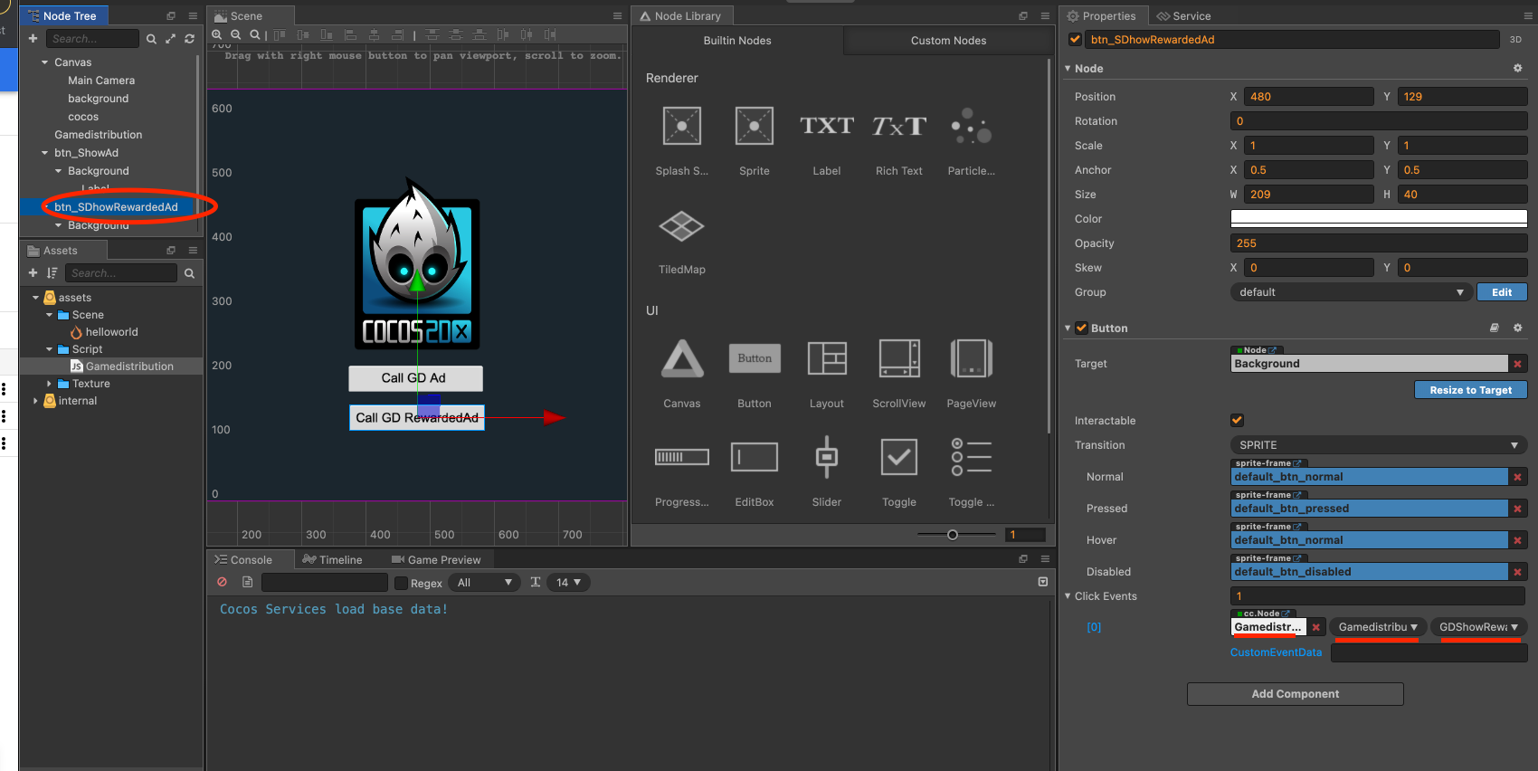Open the Group default dropdown
Image resolution: width=1538 pixels, height=771 pixels.
(x=1350, y=292)
